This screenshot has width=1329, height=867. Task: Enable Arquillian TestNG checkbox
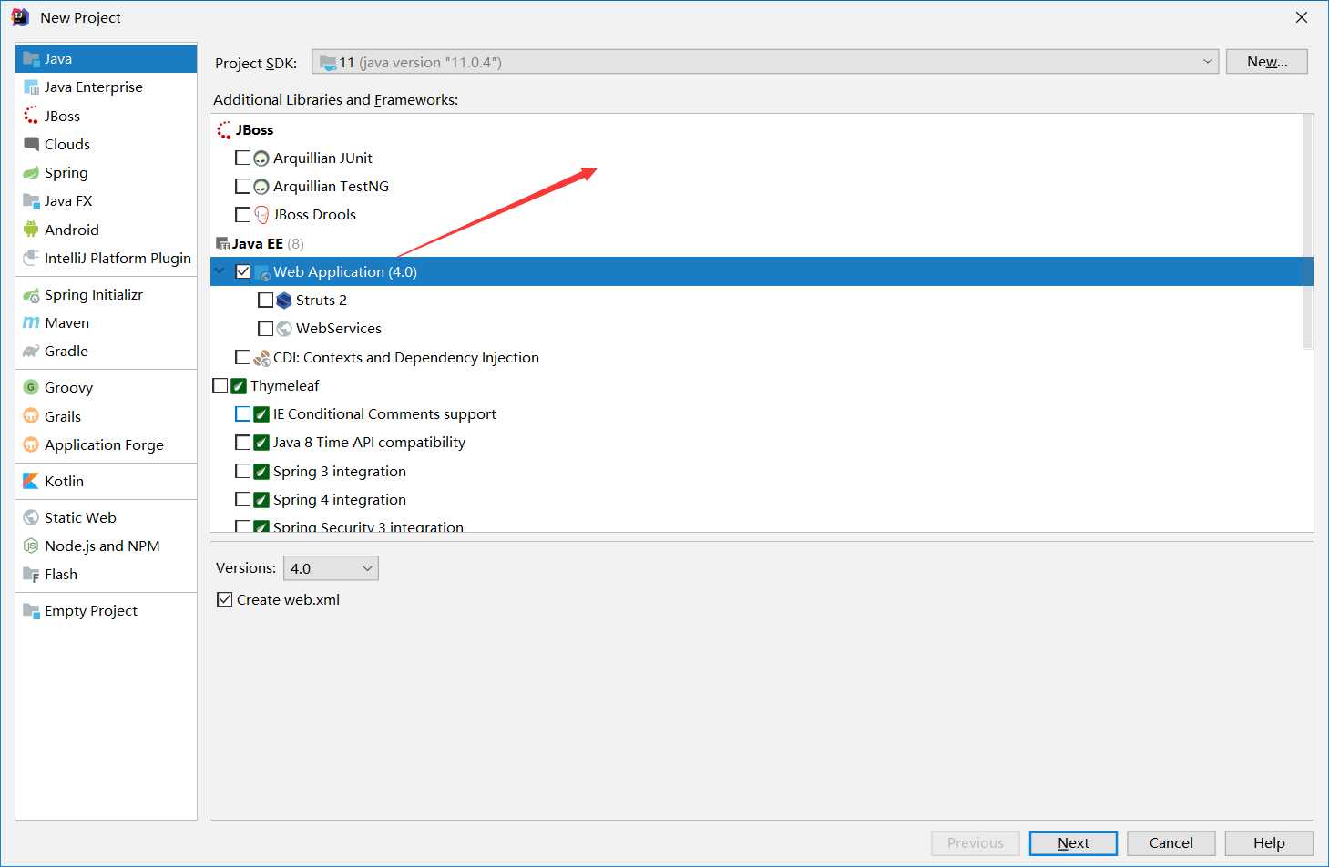242,186
